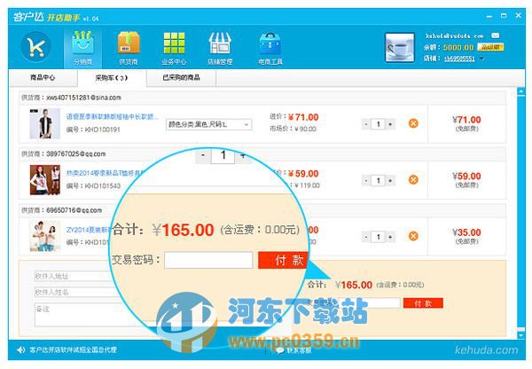Remove the ¥59.00 item with orange X
Image resolution: width=532 pixels, height=369 pixels.
413,179
